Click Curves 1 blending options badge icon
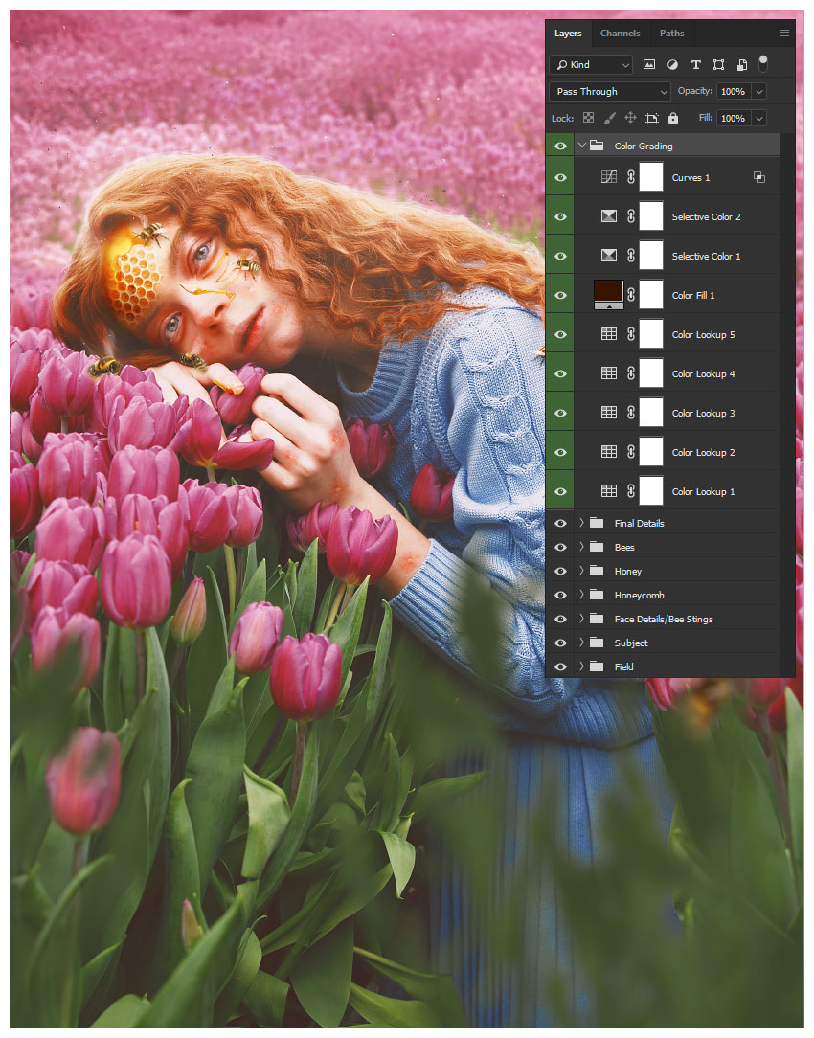The image size is (814, 1038). (x=759, y=177)
